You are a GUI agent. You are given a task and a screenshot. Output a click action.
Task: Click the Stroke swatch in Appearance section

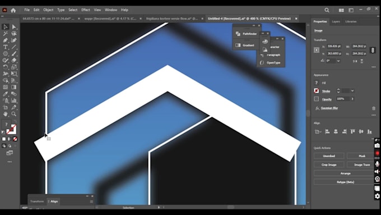[x=316, y=91]
